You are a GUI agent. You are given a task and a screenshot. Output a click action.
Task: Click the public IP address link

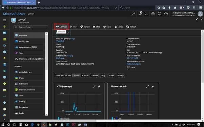pos(132,58)
